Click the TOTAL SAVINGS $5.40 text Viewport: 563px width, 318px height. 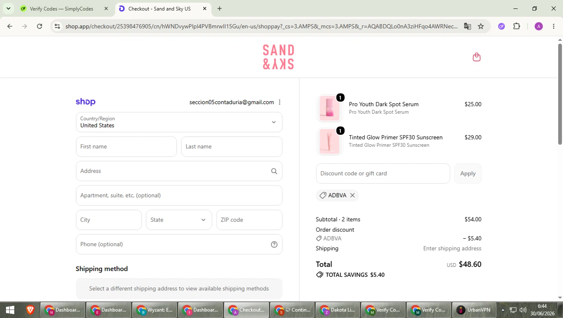tap(355, 275)
